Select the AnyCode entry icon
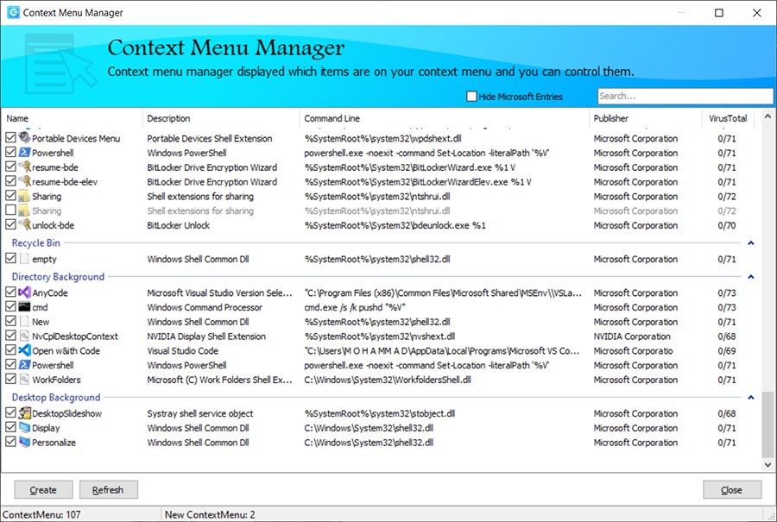Viewport: 777px width, 522px height. 24,292
